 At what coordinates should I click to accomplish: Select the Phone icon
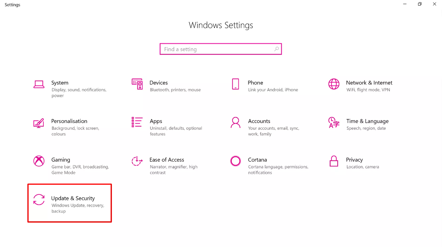[236, 84]
